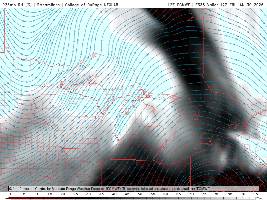Image resolution: width=267 pixels, height=200 pixels.
Task: Click the "5" value on RH scale
Action: (24, 194)
